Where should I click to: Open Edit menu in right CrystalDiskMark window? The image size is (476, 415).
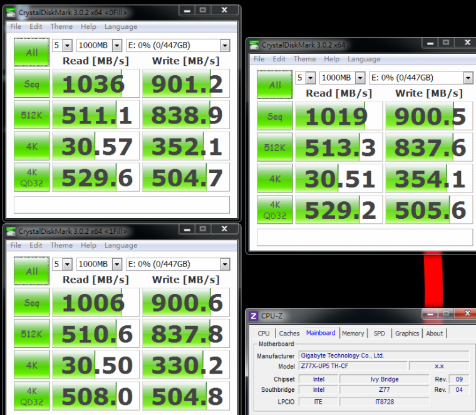[x=279, y=59]
